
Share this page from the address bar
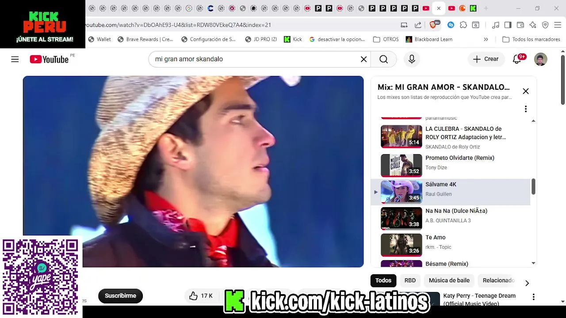(418, 25)
